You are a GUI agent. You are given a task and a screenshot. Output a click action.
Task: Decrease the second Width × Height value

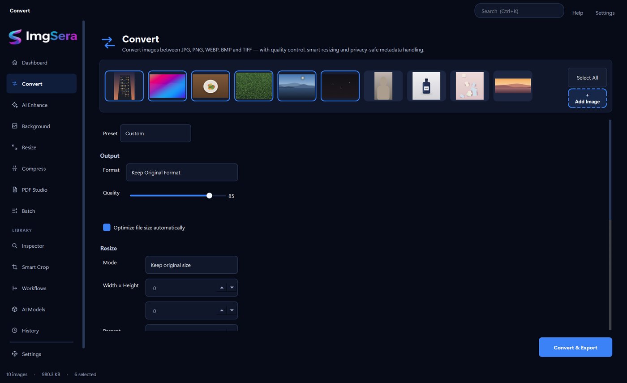pyautogui.click(x=232, y=310)
